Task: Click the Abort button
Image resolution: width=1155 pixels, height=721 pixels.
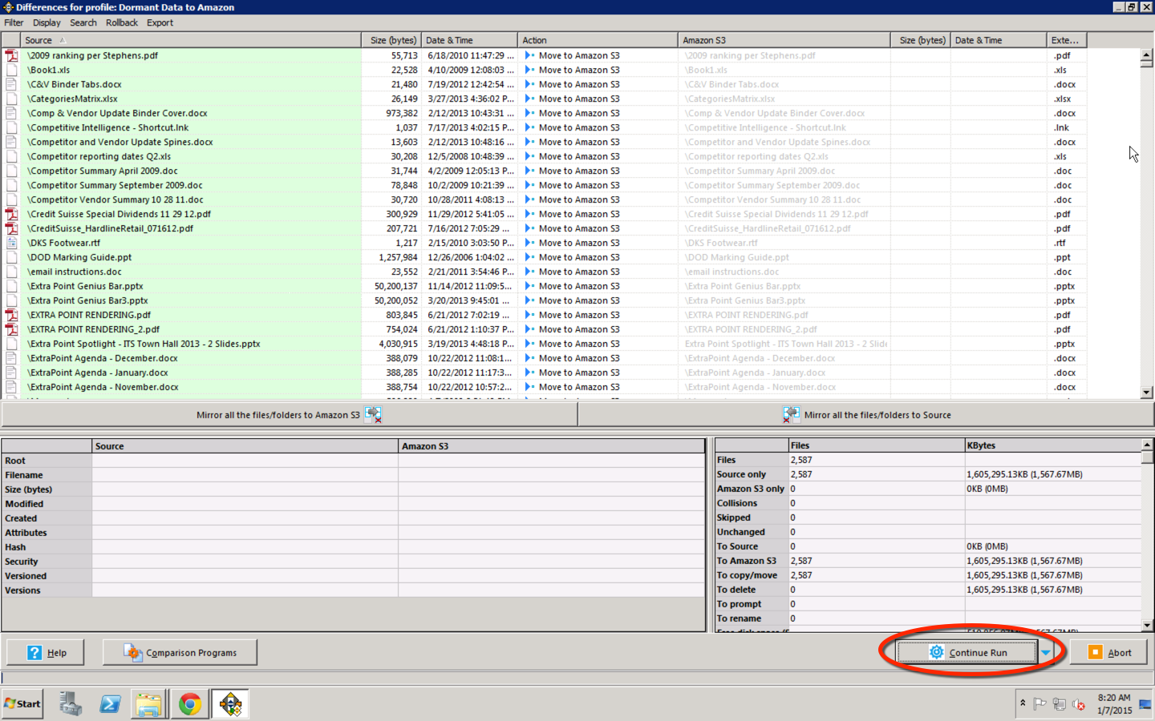Action: click(x=1109, y=652)
